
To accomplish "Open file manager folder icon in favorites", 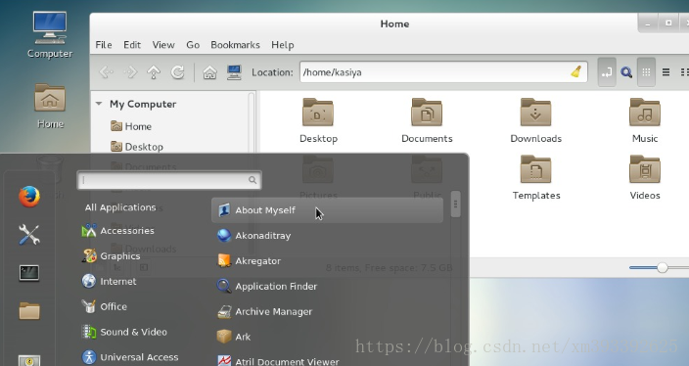I will pos(29,310).
